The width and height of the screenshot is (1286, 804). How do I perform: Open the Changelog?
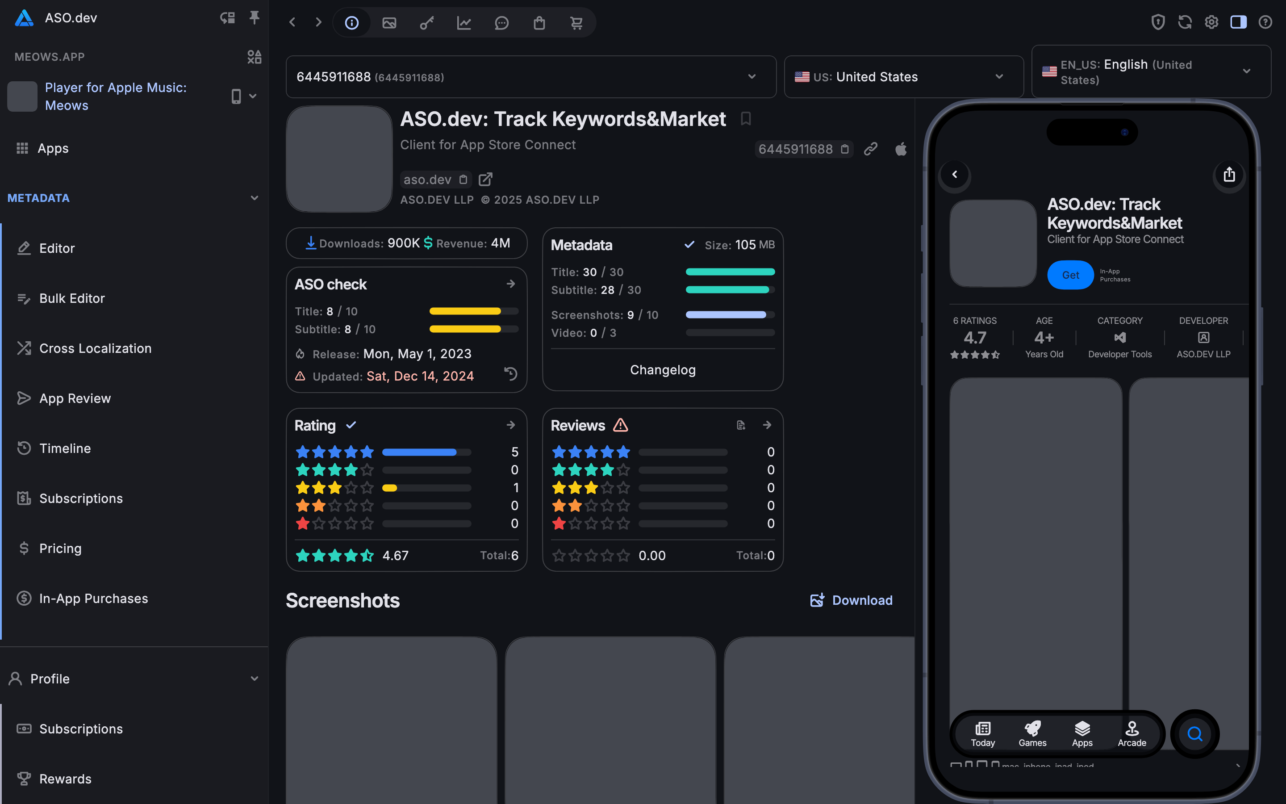pos(663,370)
